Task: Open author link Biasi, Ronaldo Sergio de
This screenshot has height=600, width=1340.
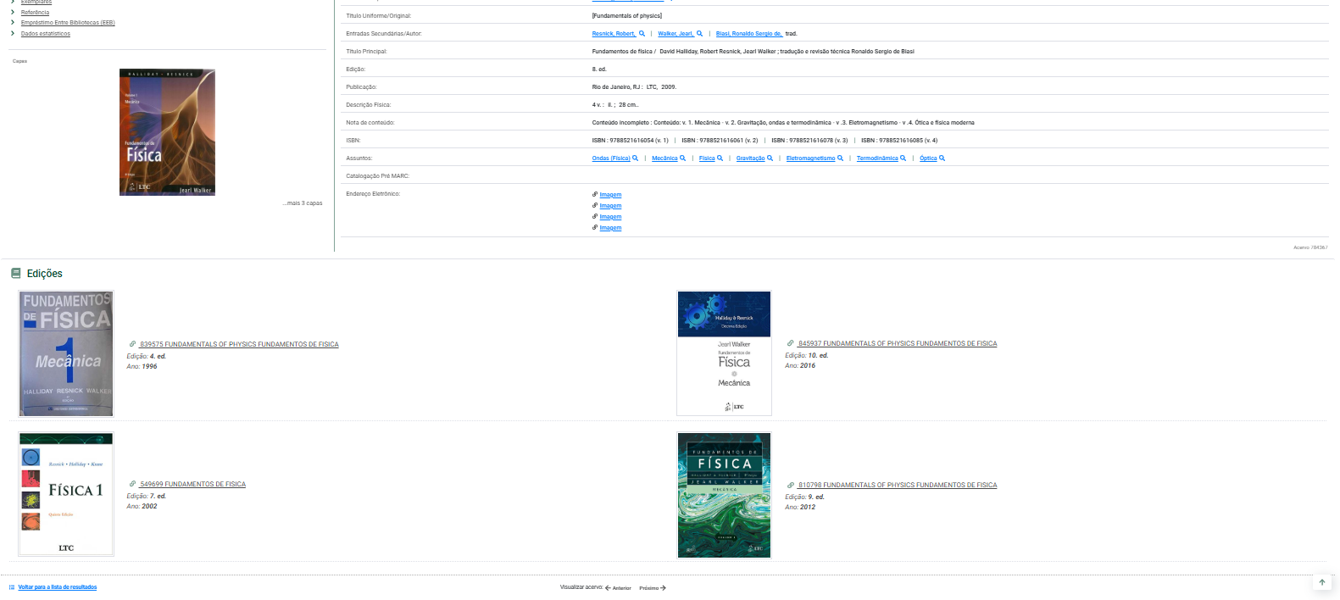Action: 749,34
